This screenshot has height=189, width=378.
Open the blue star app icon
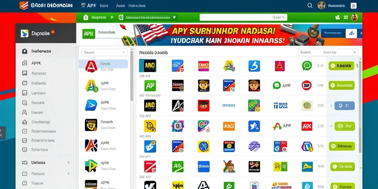click(254, 126)
